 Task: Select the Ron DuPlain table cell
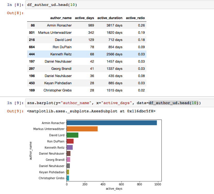click(x=62, y=47)
